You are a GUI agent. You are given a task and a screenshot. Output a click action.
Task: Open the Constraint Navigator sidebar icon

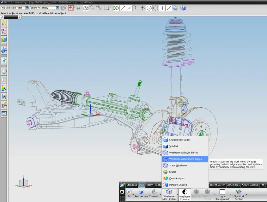click(4, 32)
